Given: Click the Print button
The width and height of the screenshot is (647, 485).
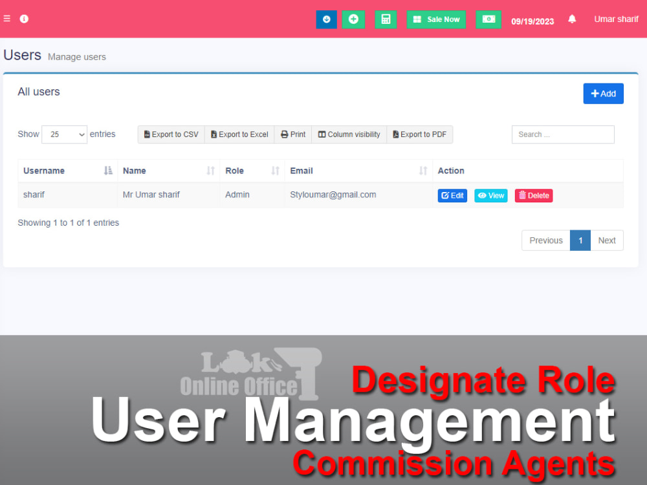Looking at the screenshot, I should click(x=293, y=135).
